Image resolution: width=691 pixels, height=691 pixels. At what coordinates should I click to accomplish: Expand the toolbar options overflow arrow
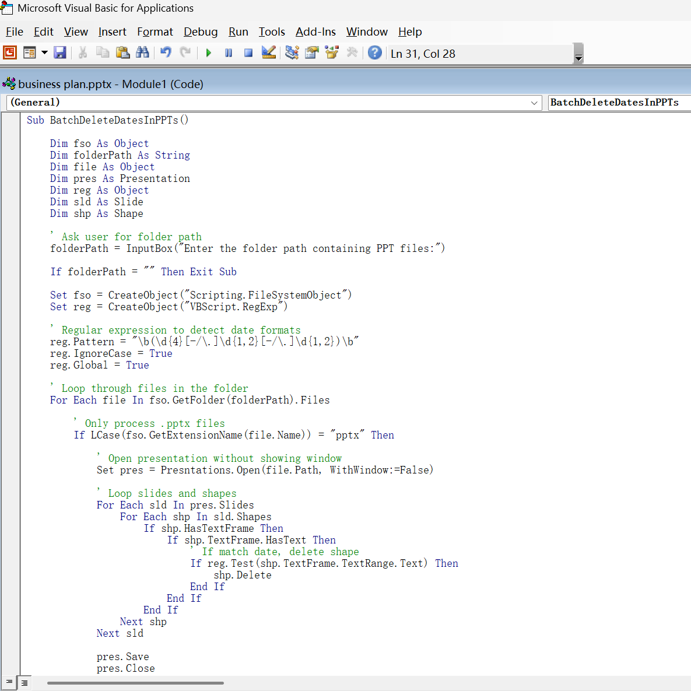pyautogui.click(x=578, y=57)
